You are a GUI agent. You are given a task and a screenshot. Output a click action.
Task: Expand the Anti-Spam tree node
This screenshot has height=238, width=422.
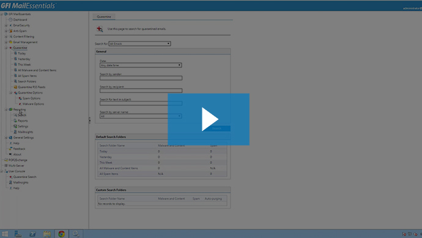pyautogui.click(x=6, y=31)
